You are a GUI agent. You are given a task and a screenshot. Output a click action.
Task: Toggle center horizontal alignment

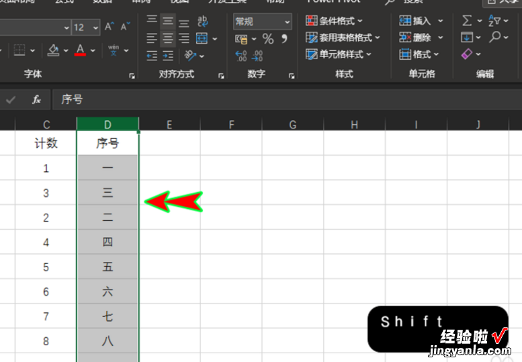pos(168,38)
